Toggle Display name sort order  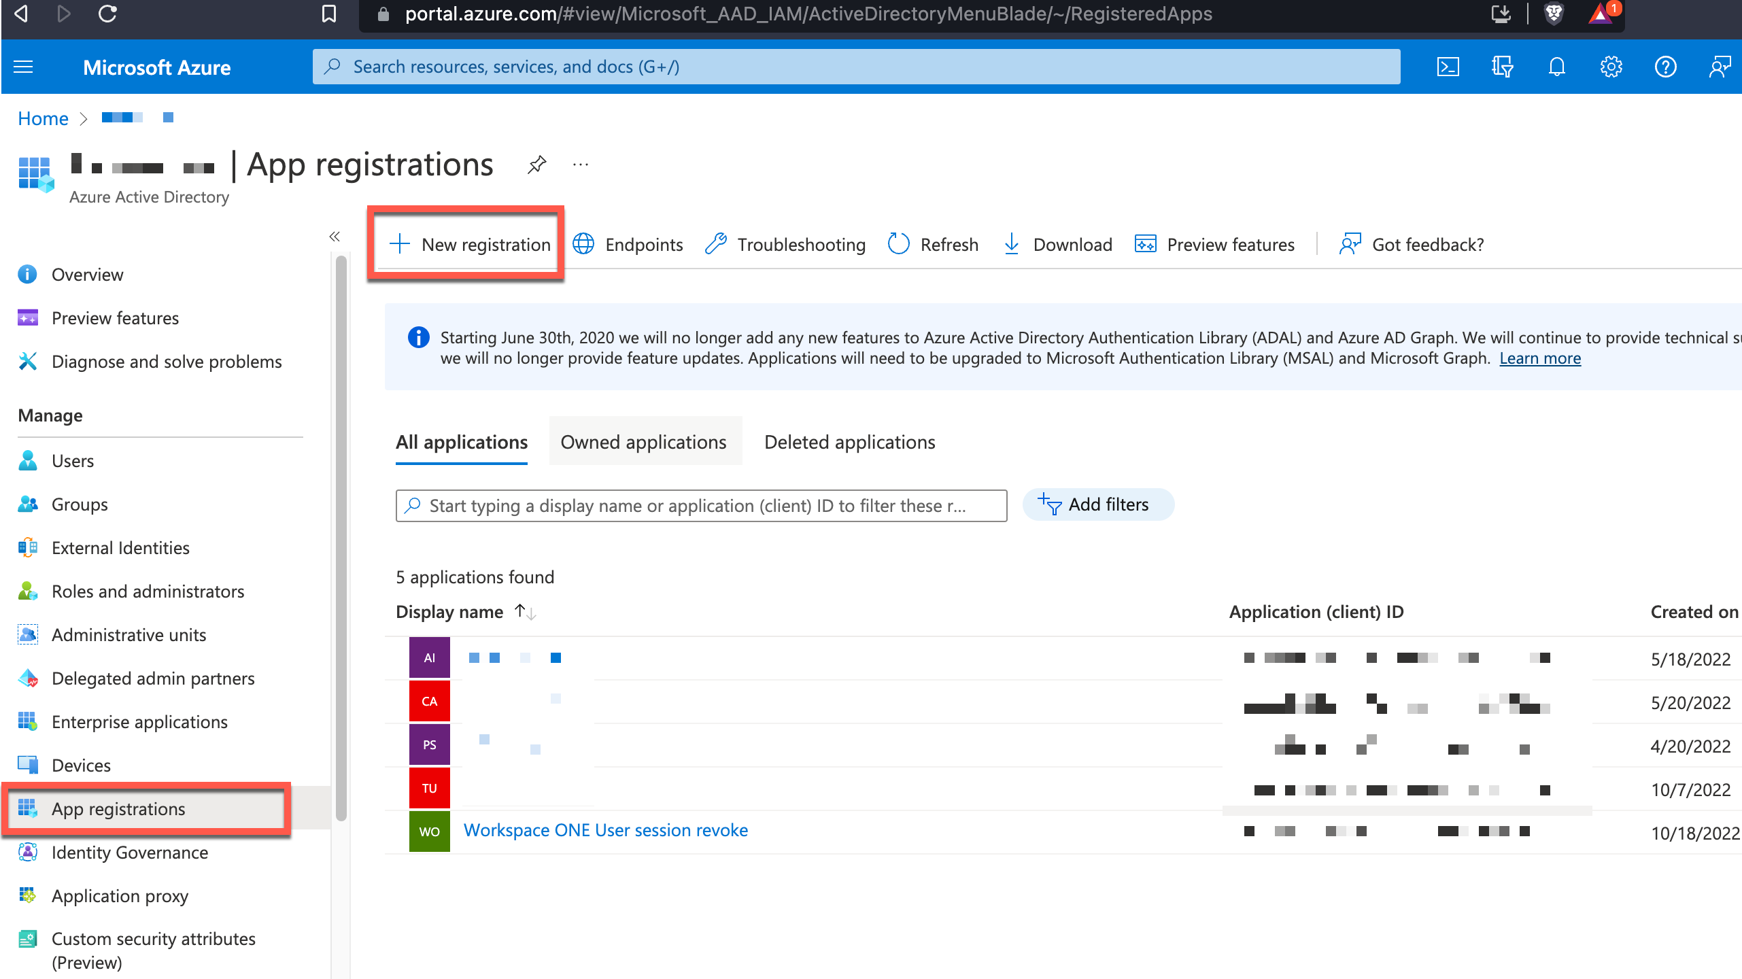pos(525,612)
